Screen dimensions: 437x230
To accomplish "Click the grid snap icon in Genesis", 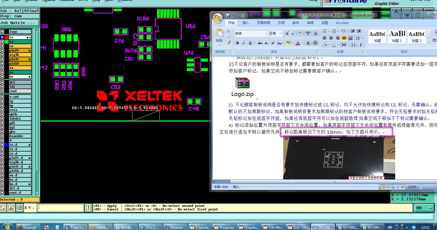I will tap(19, 208).
